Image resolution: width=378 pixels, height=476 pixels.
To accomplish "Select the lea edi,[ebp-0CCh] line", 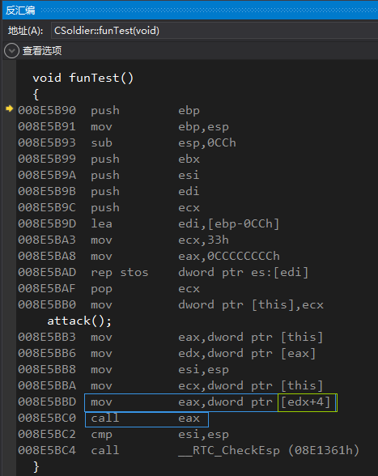I will pyautogui.click(x=148, y=223).
